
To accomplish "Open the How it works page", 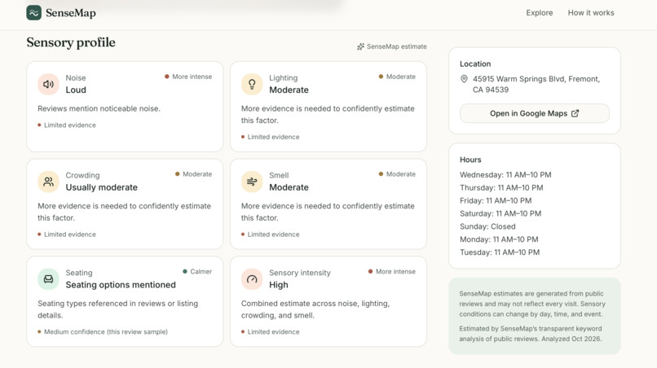I will coord(591,12).
